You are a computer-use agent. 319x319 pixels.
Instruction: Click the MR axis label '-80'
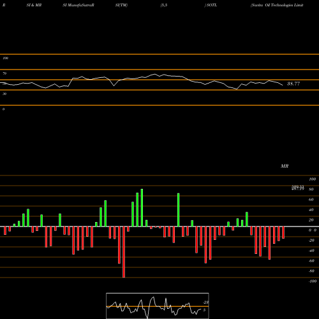pyautogui.click(x=311, y=271)
